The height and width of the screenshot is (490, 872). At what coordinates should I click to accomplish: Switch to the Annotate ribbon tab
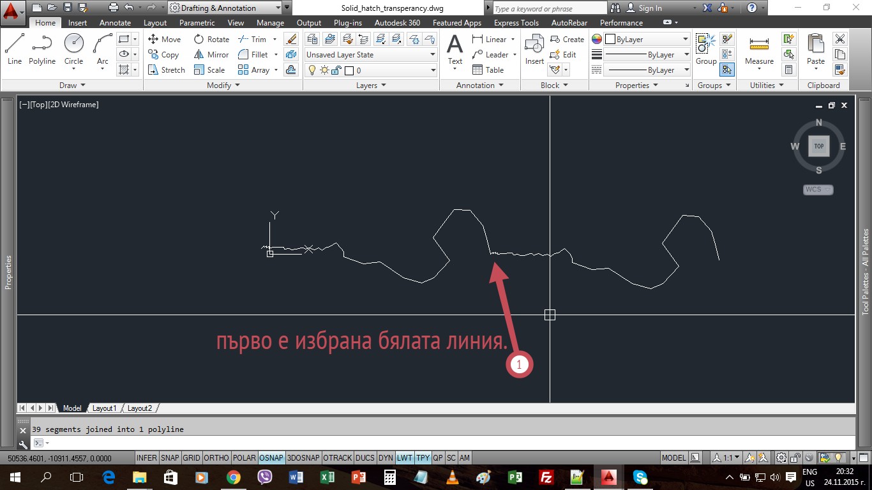pos(115,22)
